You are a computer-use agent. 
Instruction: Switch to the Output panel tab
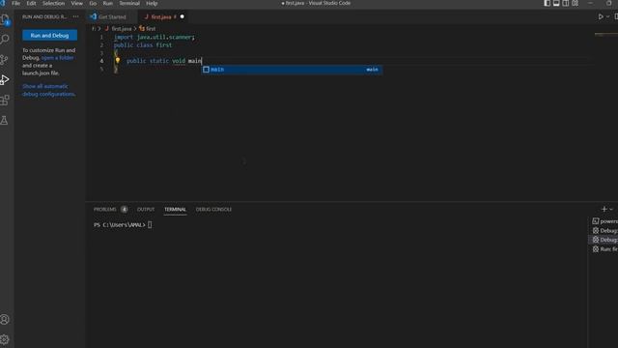pos(146,210)
